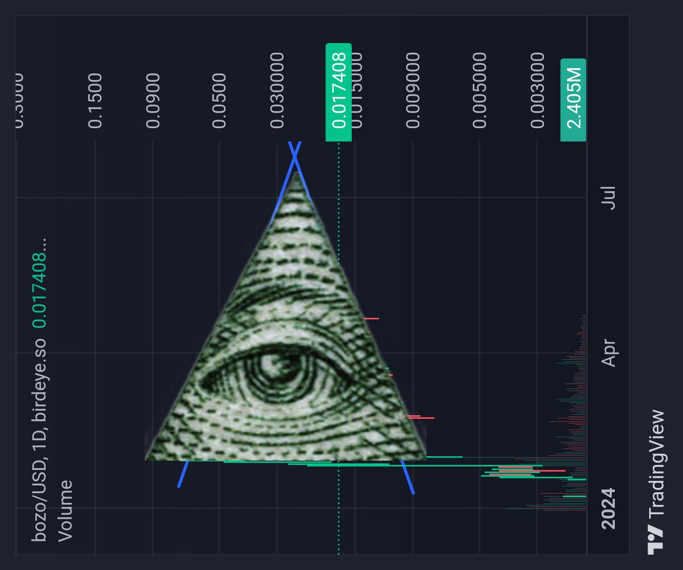Screen dimensions: 683x570
Task: Click the 2024 time axis label
Action: [609, 508]
